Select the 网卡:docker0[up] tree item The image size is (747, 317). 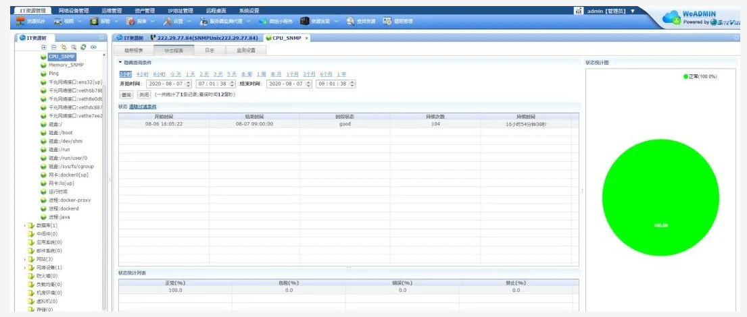pyautogui.click(x=68, y=175)
